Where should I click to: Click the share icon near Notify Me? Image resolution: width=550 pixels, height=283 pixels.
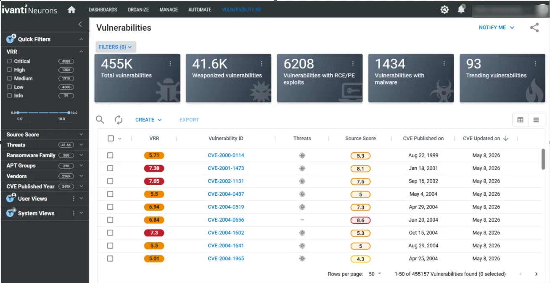[x=534, y=28]
